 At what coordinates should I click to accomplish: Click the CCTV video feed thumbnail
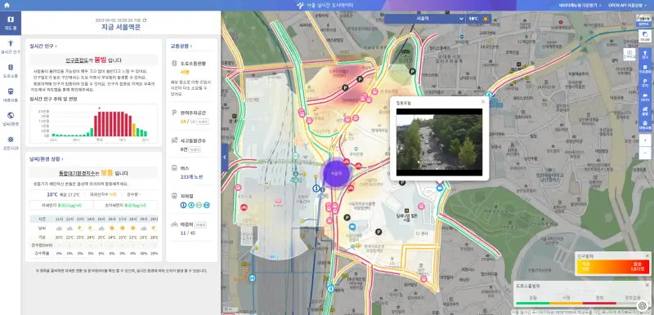439,142
